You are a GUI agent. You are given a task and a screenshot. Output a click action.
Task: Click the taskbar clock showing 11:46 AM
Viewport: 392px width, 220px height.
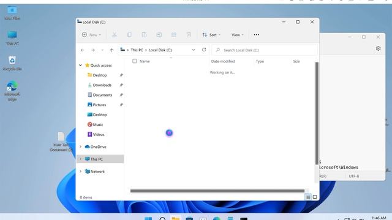[x=379, y=218]
